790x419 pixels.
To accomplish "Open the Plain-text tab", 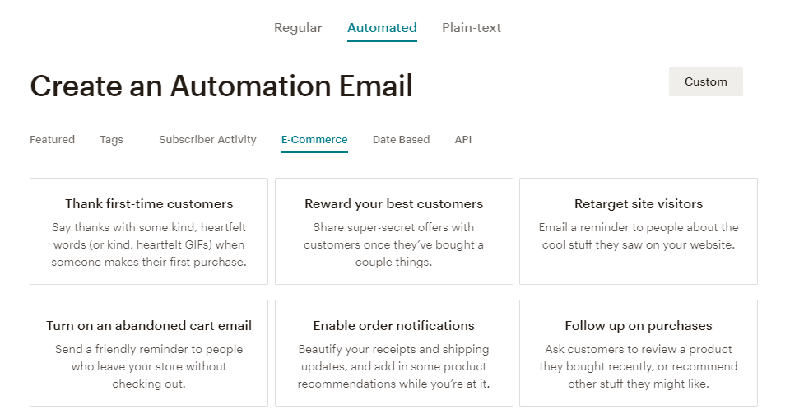I will pos(472,28).
